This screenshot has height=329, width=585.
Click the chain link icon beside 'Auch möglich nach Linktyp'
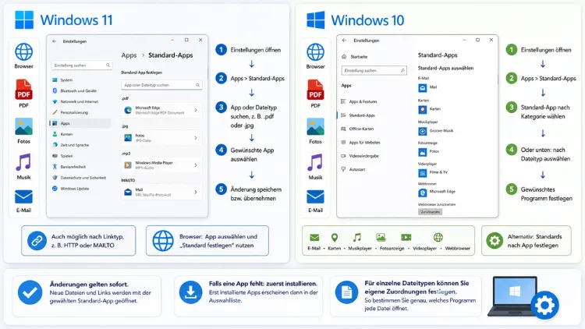coord(37,241)
